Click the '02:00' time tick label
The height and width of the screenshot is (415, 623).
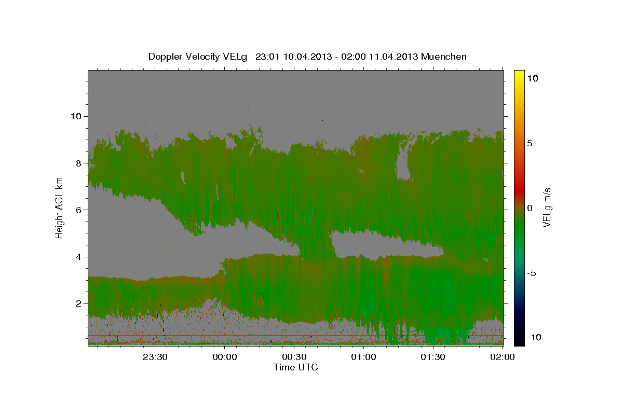(x=503, y=357)
